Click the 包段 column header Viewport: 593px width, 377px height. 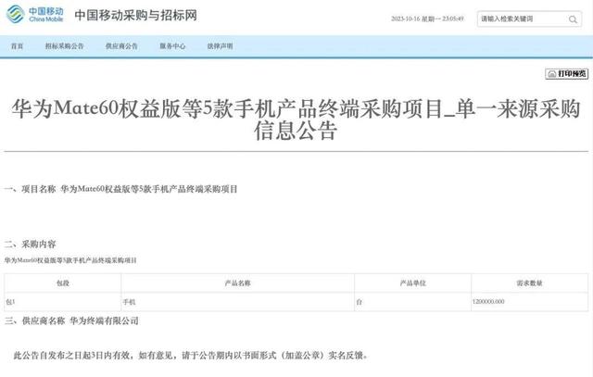click(x=63, y=283)
